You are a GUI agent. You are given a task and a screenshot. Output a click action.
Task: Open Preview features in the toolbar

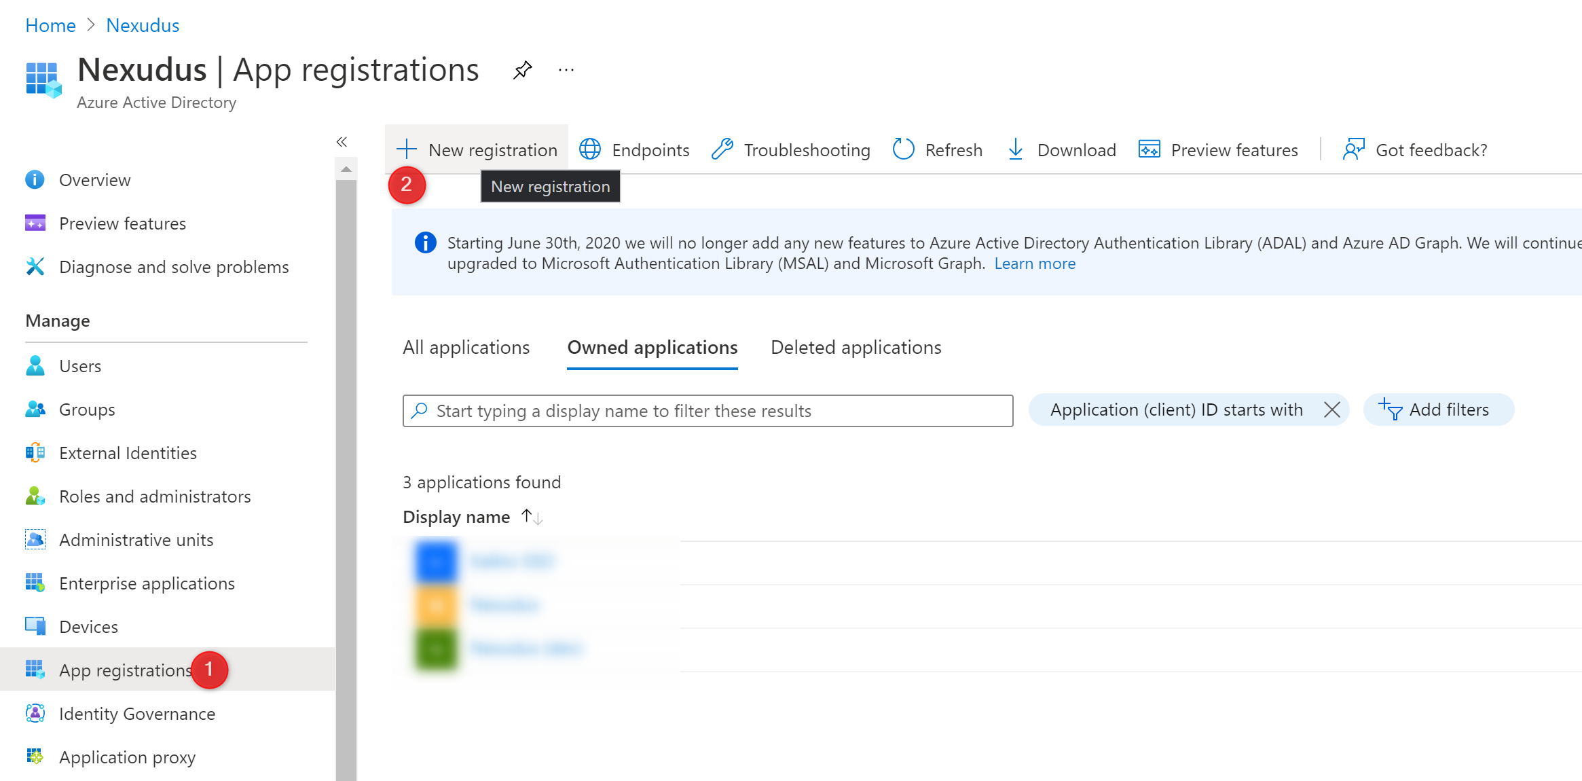1218,149
